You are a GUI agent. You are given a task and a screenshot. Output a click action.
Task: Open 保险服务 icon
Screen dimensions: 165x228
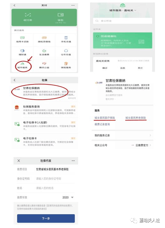pyautogui.click(x=66, y=64)
